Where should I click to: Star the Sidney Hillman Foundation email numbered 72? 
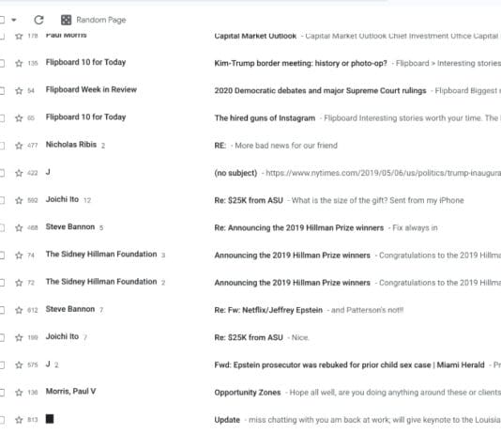[19, 283]
